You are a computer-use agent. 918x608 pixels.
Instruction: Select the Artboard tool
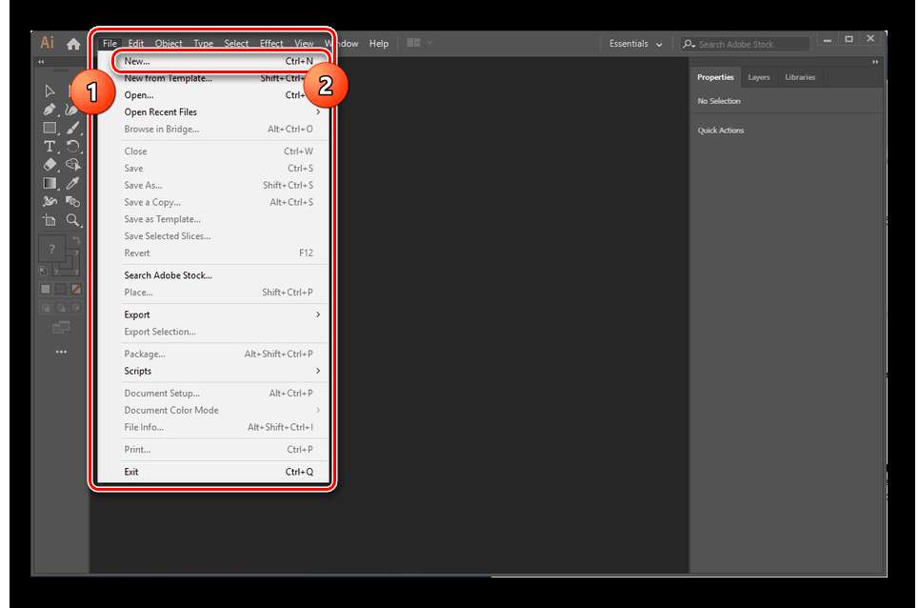click(x=50, y=220)
